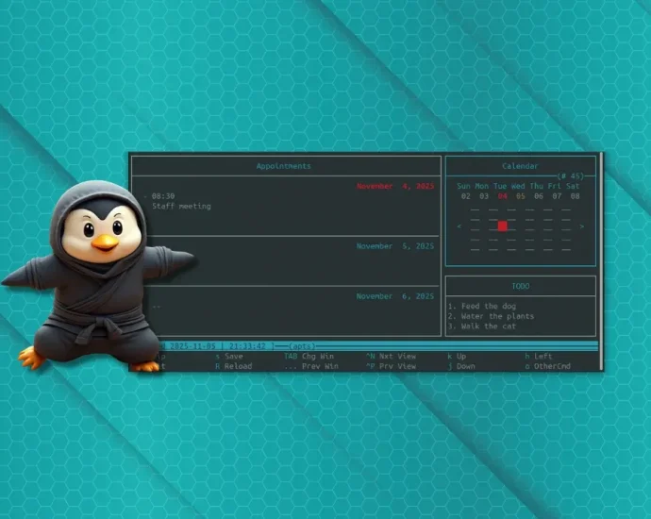Click day 06 in the calendar week
Viewport: 651px width, 519px height.
point(539,196)
